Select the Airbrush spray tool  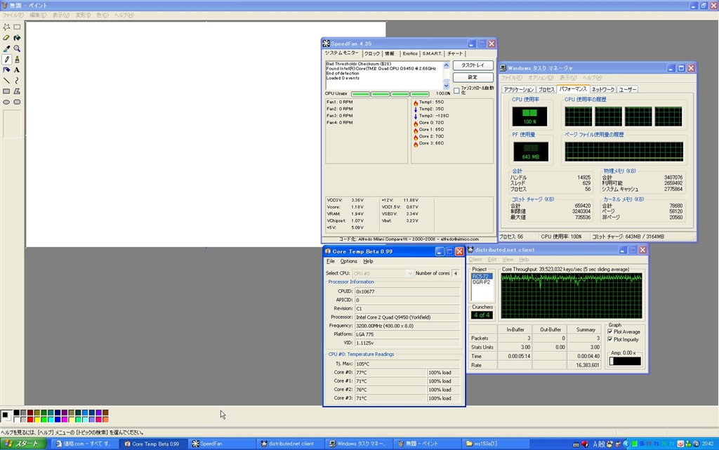coord(6,70)
